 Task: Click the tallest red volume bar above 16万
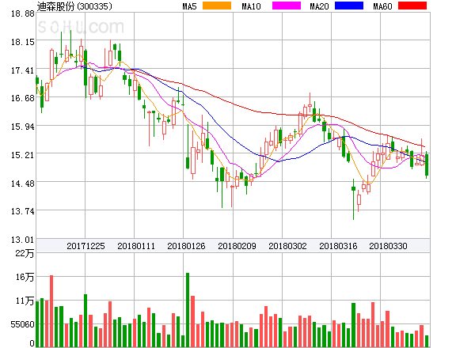pos(51,311)
